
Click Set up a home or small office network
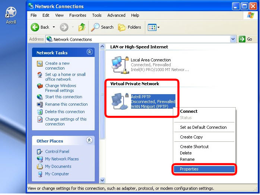click(x=65, y=77)
